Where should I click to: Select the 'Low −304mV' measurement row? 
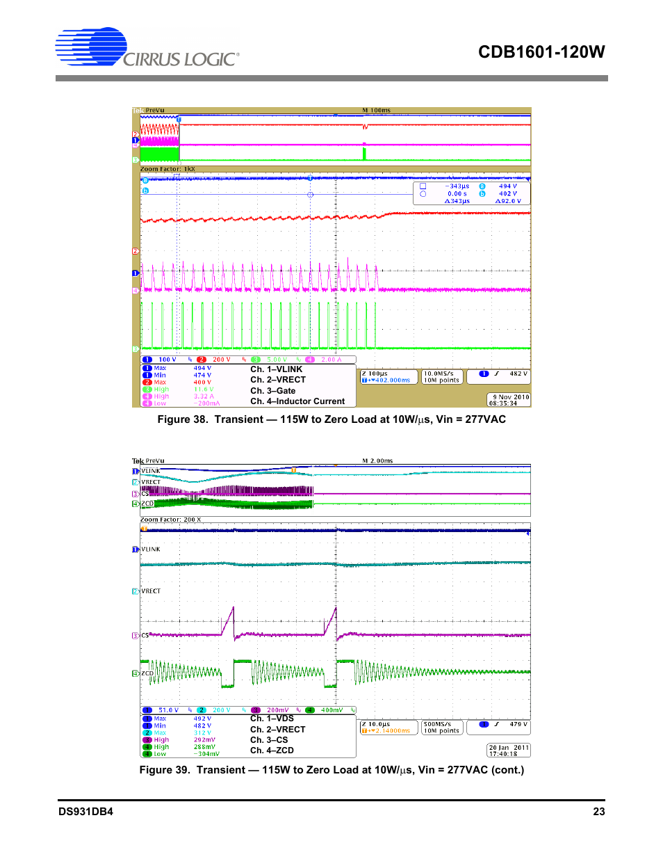tap(181, 754)
